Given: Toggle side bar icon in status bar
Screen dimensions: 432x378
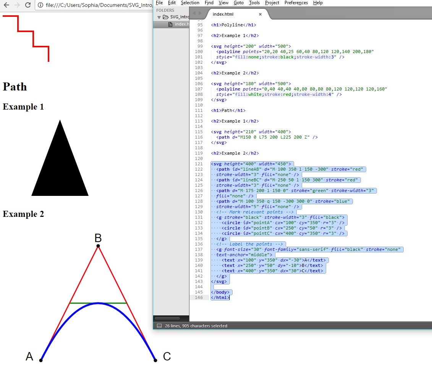Looking at the screenshot, I should point(159,326).
